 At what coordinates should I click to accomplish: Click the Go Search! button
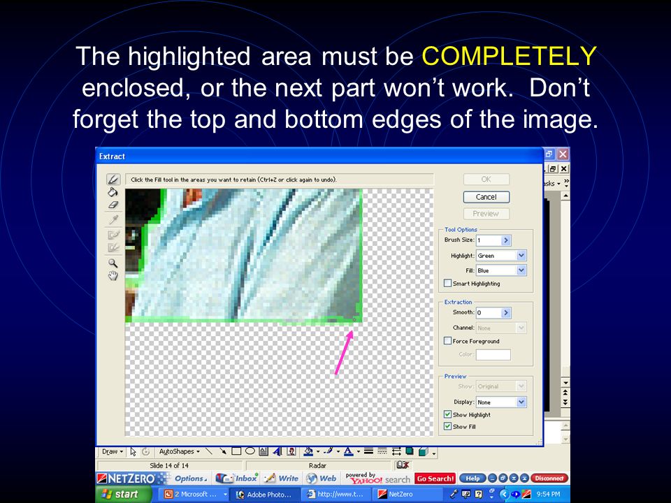point(435,479)
